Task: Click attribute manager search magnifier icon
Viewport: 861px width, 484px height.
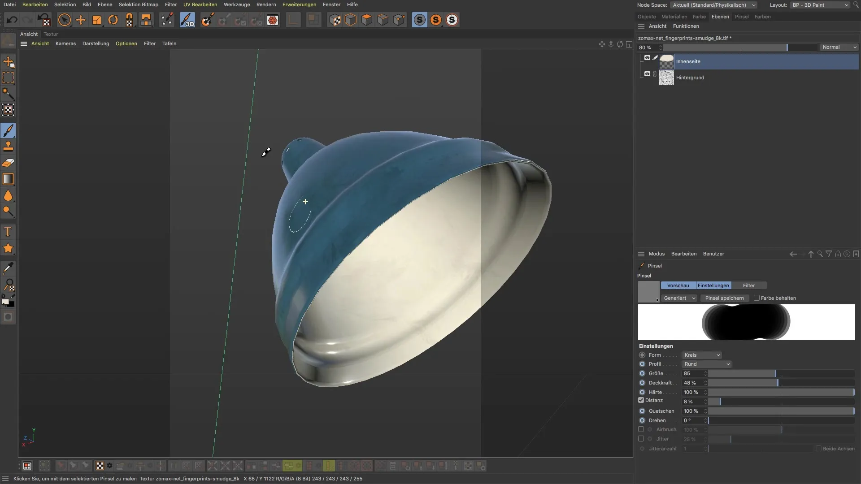Action: (x=820, y=254)
